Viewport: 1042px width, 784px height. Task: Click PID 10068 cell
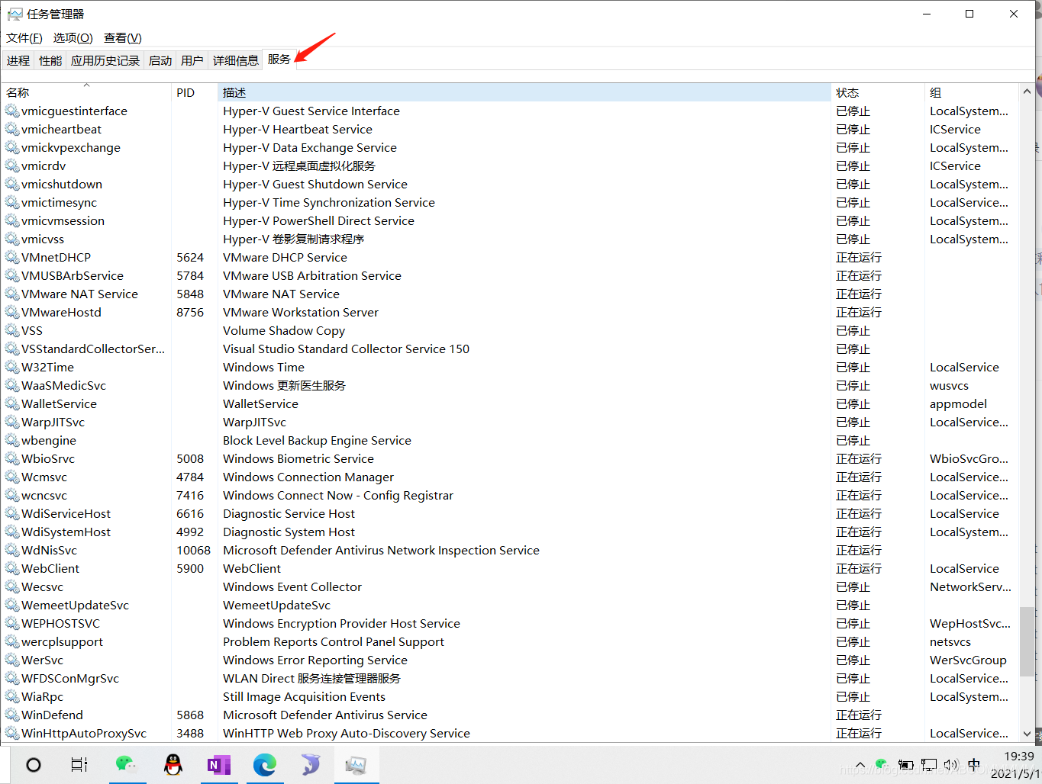click(194, 550)
